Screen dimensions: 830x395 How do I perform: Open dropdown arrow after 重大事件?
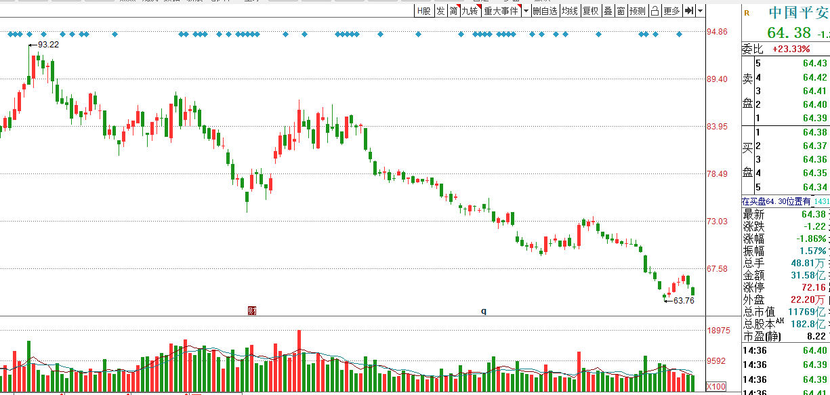[526, 11]
